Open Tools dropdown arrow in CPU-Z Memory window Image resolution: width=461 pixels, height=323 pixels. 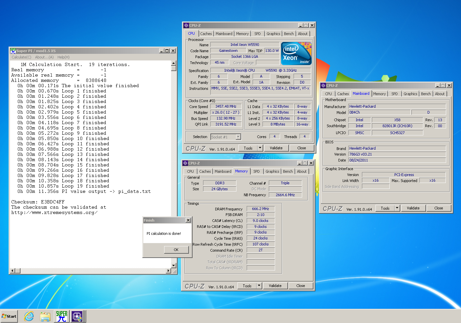(259, 286)
